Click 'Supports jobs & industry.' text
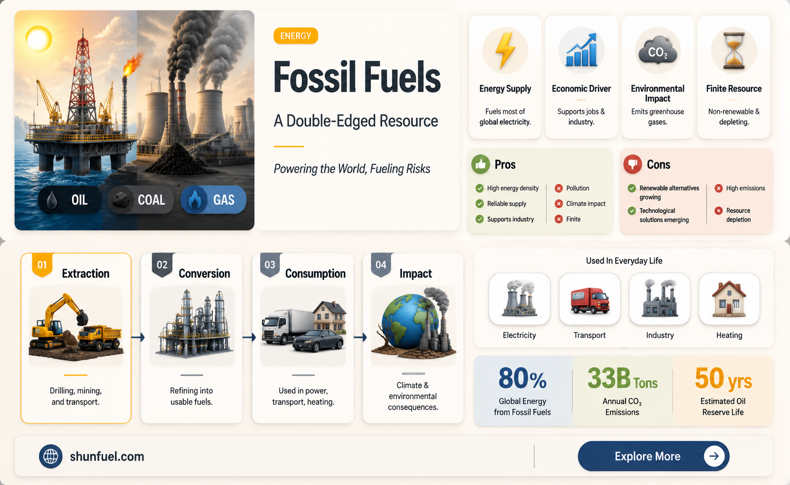 click(x=581, y=117)
